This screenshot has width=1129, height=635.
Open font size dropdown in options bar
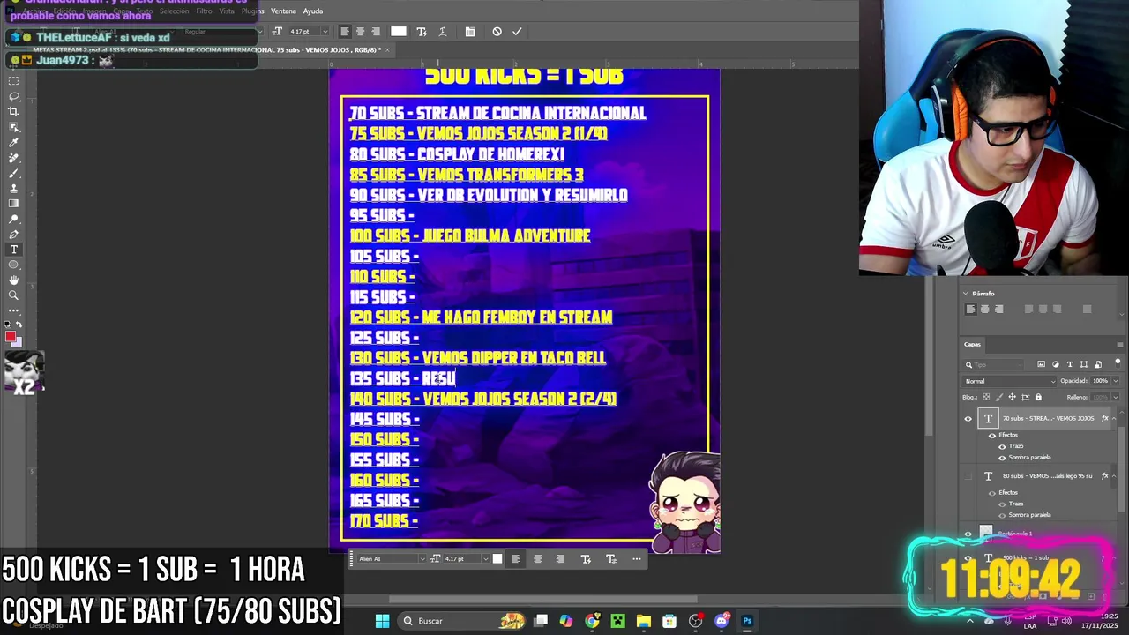point(327,32)
